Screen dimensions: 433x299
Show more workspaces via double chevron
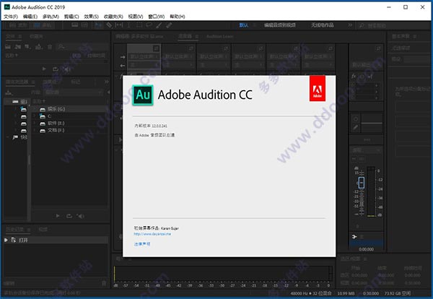(350, 25)
